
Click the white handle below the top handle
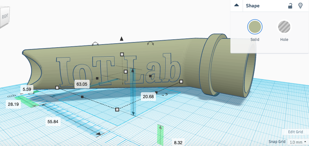[126, 72]
